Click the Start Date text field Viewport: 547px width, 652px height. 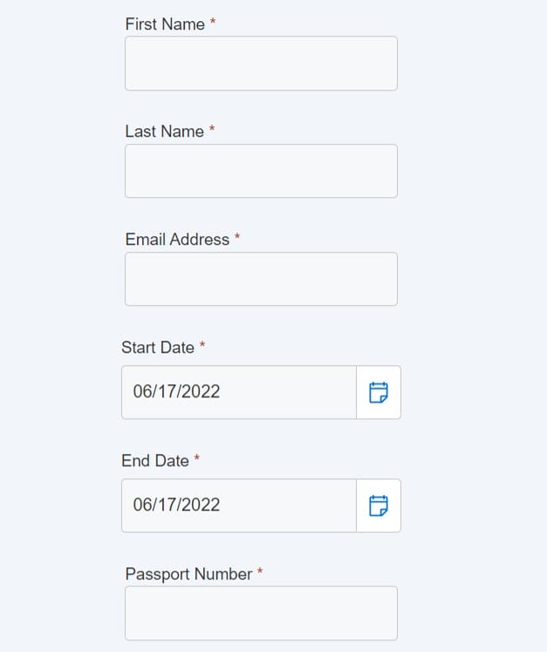[239, 392]
